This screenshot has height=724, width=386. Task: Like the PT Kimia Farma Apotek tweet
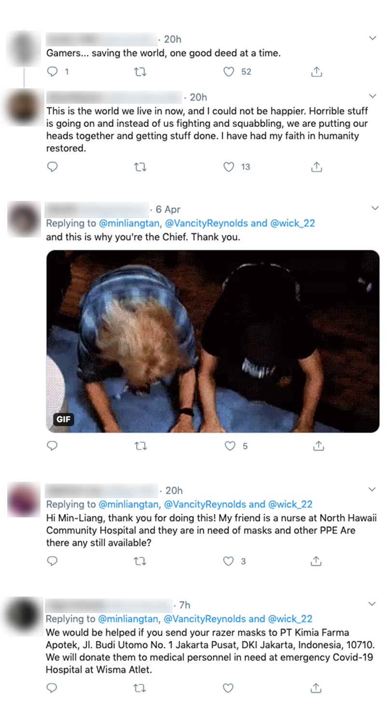coord(229,688)
